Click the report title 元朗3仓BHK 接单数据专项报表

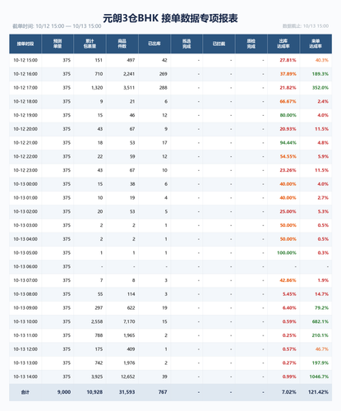[x=170, y=18]
